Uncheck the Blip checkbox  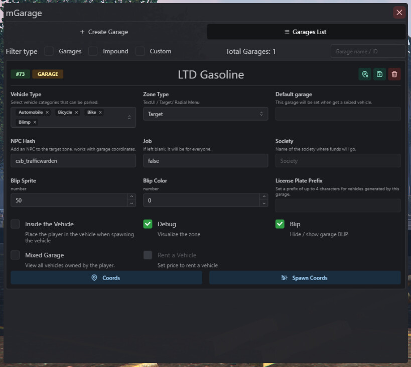tap(280, 224)
